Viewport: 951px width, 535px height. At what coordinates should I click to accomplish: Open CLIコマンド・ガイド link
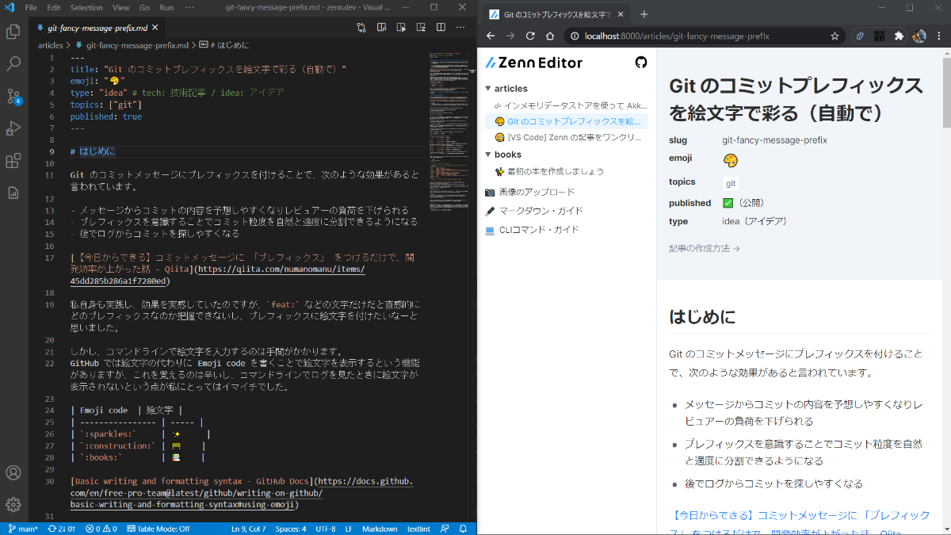[x=532, y=230]
